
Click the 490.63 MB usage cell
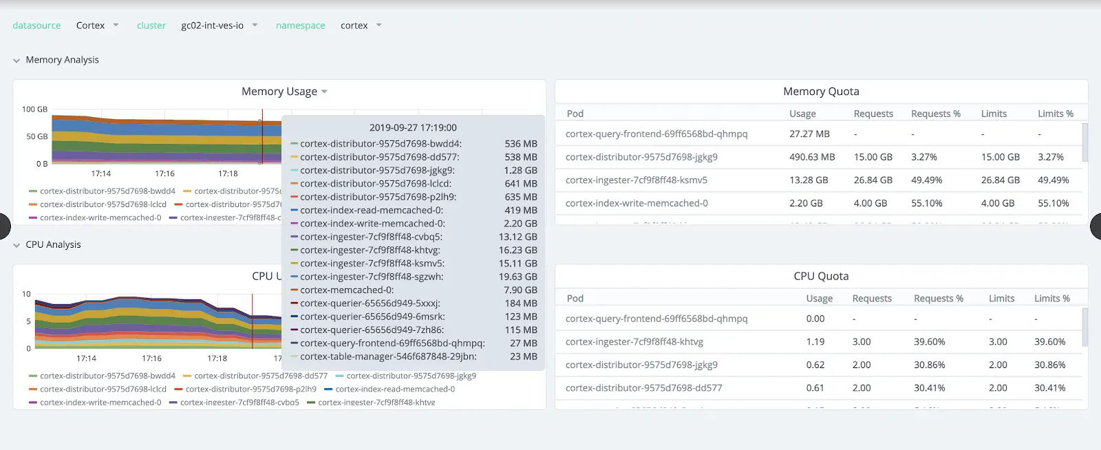812,157
